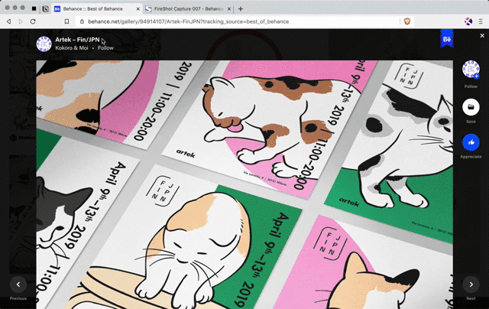The width and height of the screenshot is (489, 309).
Task: Go back with the browser back arrow
Action: point(8,21)
